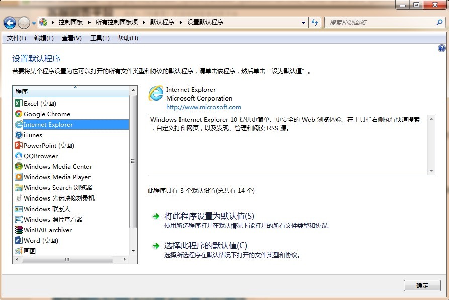
Task: Open the 帮助(H) menu
Action: 128,38
